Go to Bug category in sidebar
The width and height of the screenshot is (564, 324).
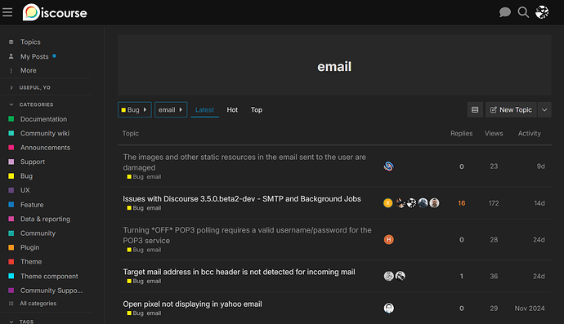[26, 176]
